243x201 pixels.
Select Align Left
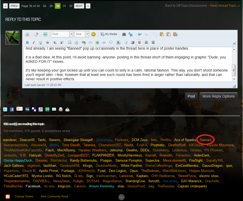[x=140, y=42]
